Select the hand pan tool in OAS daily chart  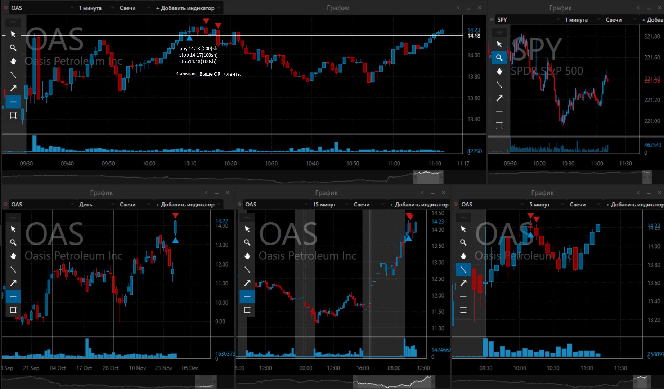13,256
